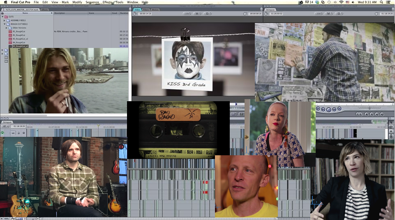
Task: Open the File menu
Action: coord(36,2)
